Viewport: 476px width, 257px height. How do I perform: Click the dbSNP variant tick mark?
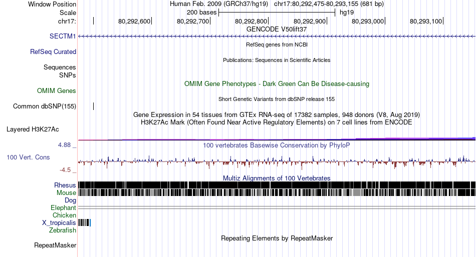[94, 106]
